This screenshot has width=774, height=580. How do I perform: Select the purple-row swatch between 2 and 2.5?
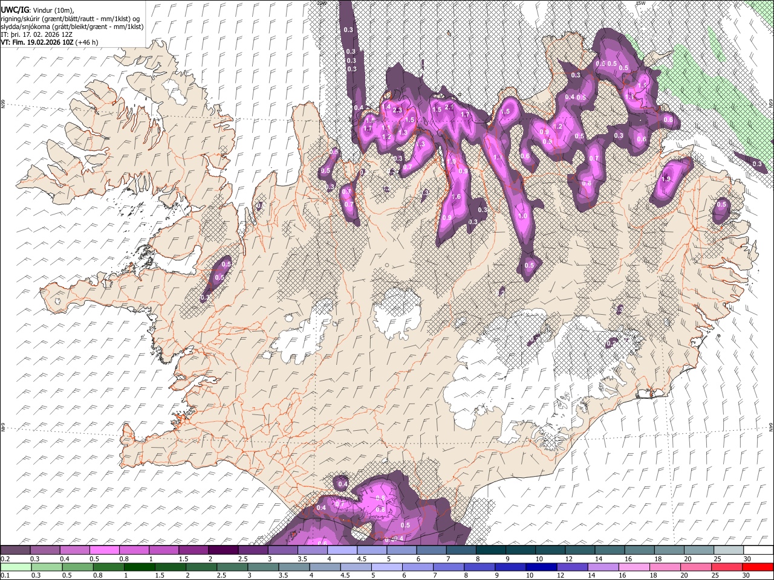(223, 550)
